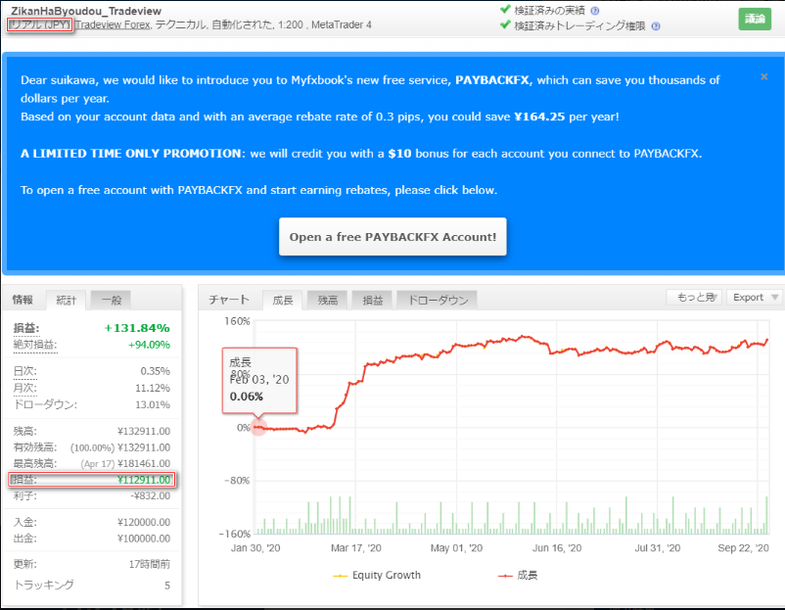Open a free PAYBACKFX Account button
The image size is (785, 610).
pos(392,236)
